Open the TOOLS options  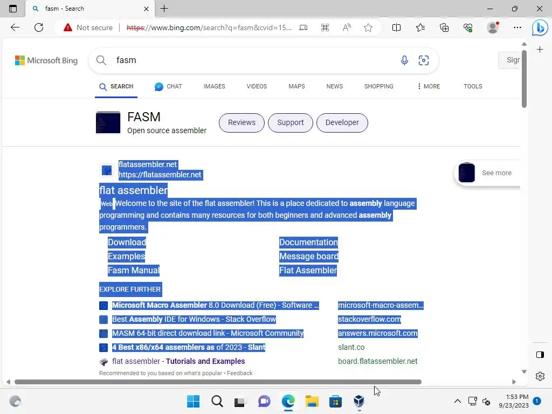tap(473, 86)
